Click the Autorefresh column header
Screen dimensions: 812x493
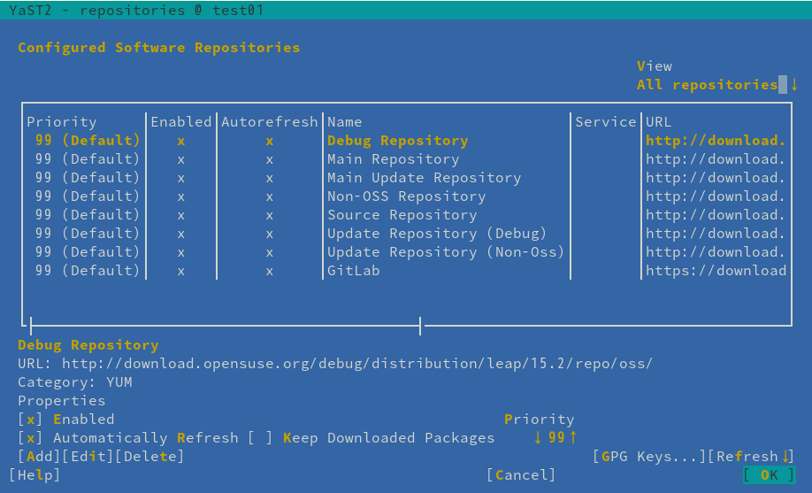[x=269, y=122]
